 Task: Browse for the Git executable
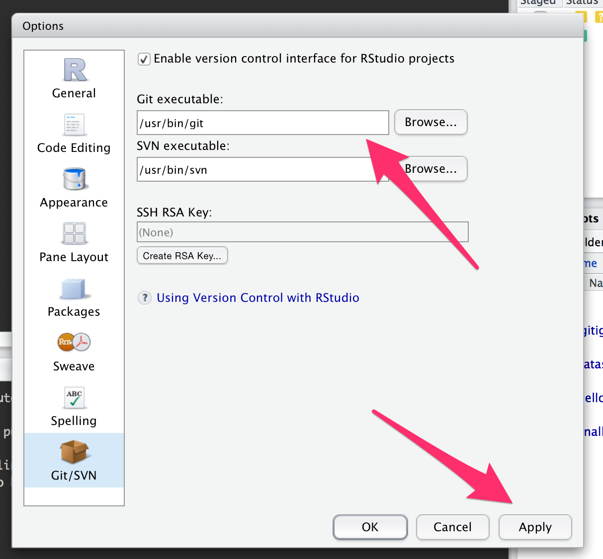[x=431, y=122]
